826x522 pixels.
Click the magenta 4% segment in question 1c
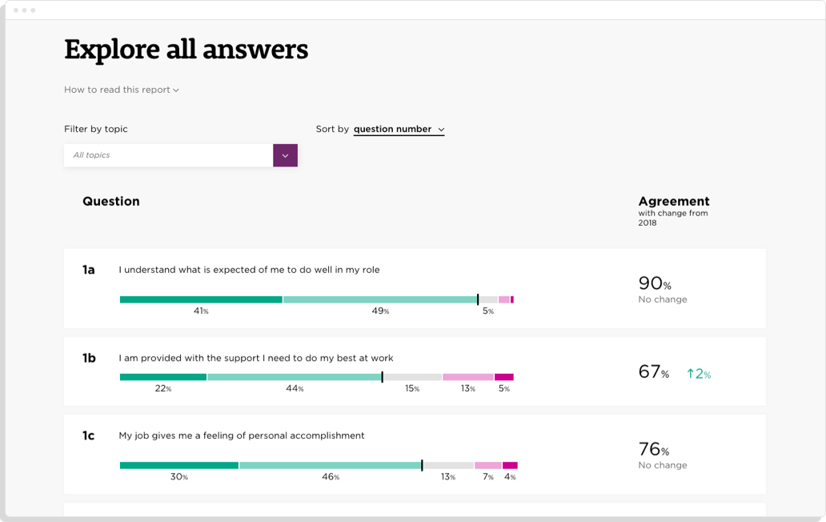pos(510,465)
